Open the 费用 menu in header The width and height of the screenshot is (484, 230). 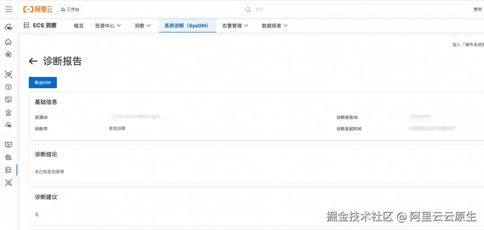click(x=478, y=9)
